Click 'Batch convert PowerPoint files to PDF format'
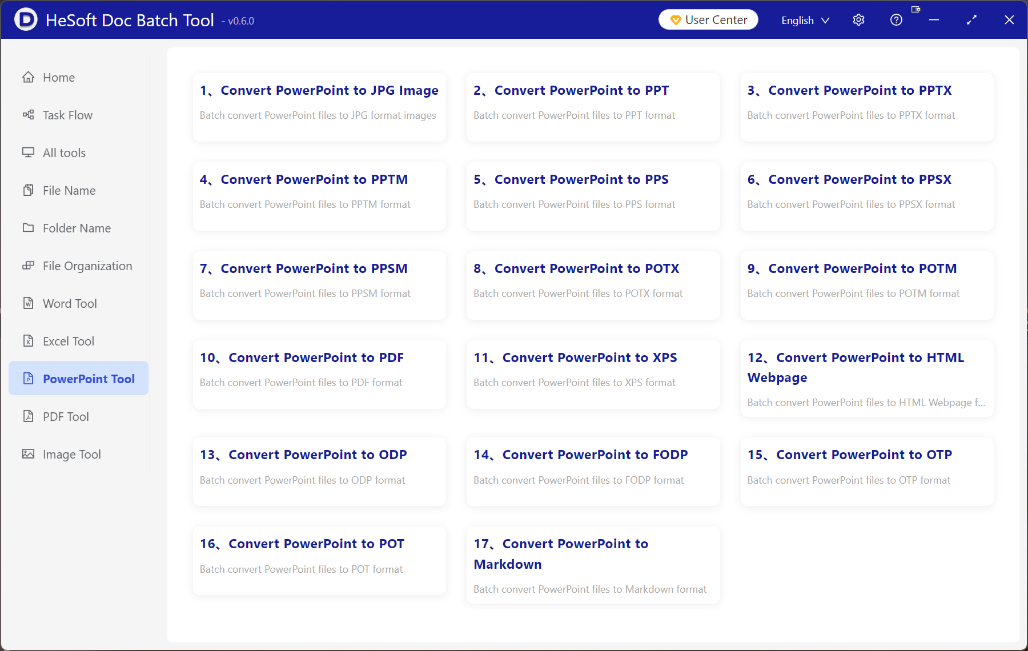 tap(301, 383)
